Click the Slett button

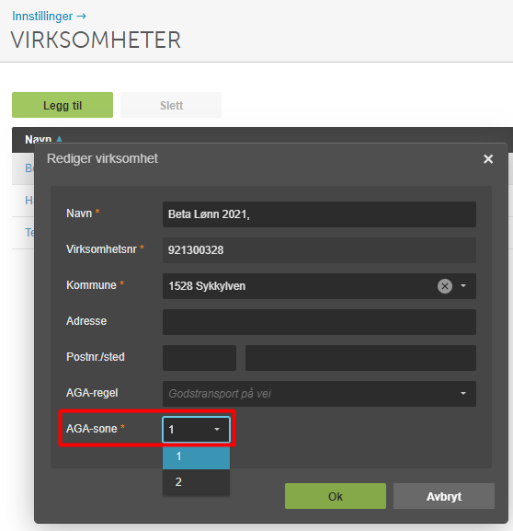point(171,105)
